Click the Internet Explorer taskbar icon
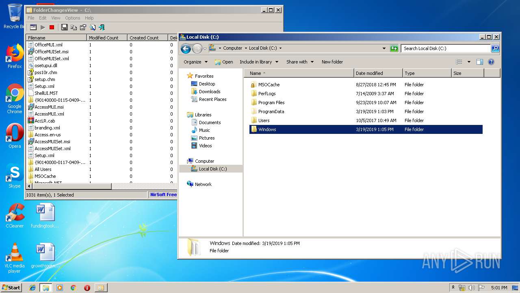520x293 pixels. (32, 288)
